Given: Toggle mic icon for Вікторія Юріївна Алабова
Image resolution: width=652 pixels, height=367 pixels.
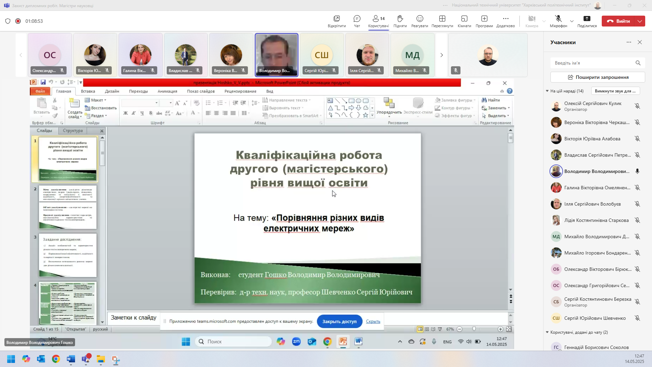Looking at the screenshot, I should click(x=637, y=139).
